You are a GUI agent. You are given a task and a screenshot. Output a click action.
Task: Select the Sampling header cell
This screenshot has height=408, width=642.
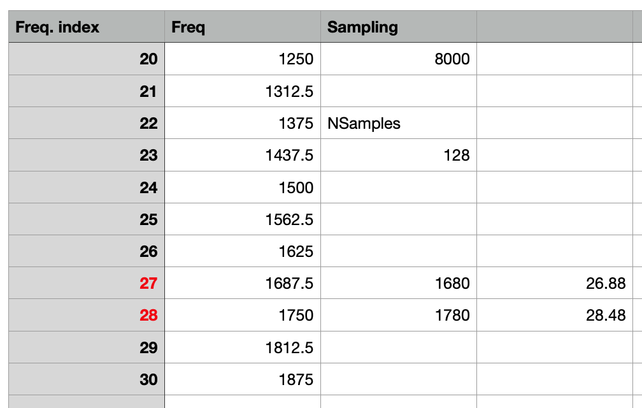click(x=398, y=27)
